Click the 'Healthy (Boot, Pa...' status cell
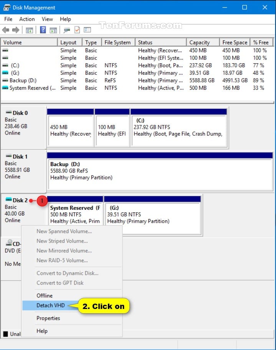This screenshot has width=276, height=350. [160, 66]
